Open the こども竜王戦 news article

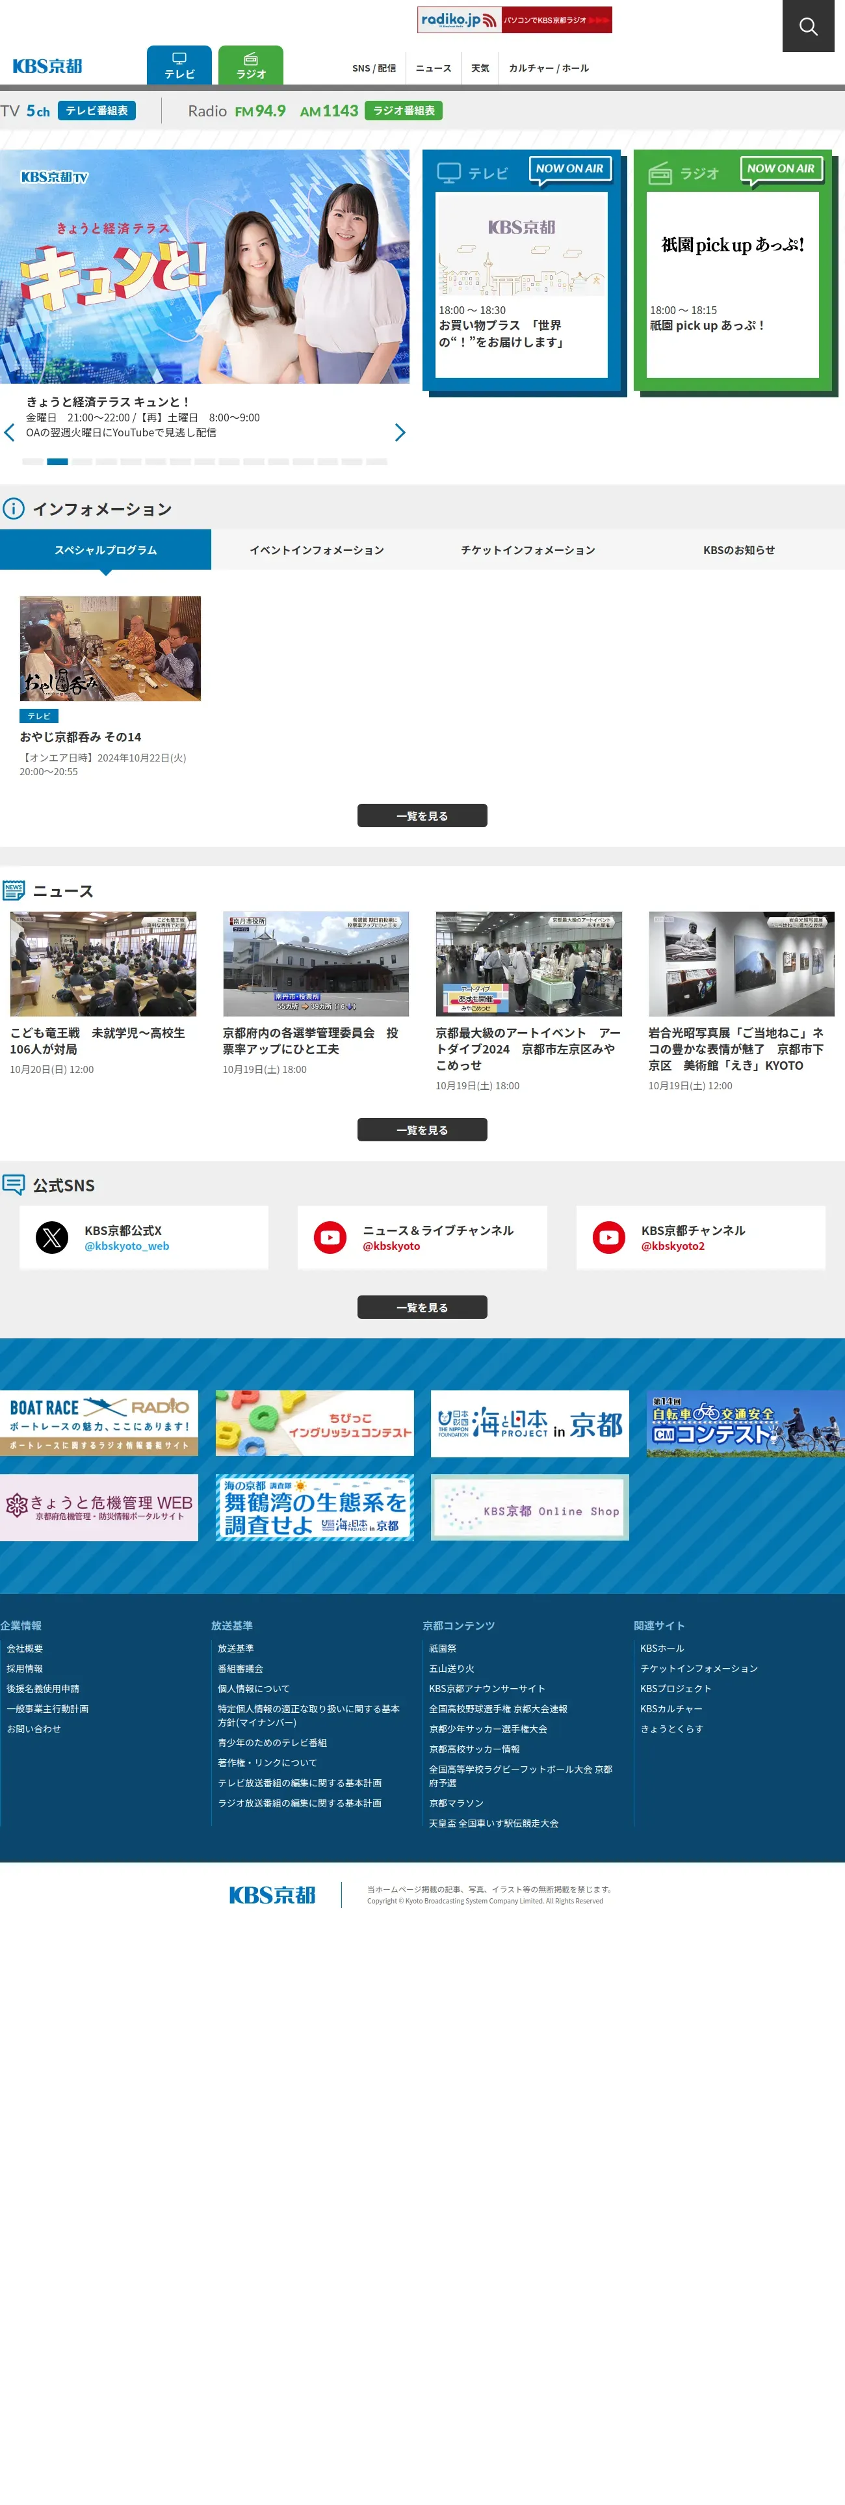(103, 994)
